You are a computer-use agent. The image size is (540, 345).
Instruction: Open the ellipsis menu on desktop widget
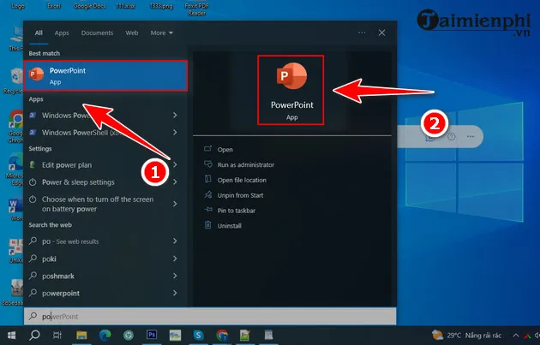pos(471,137)
